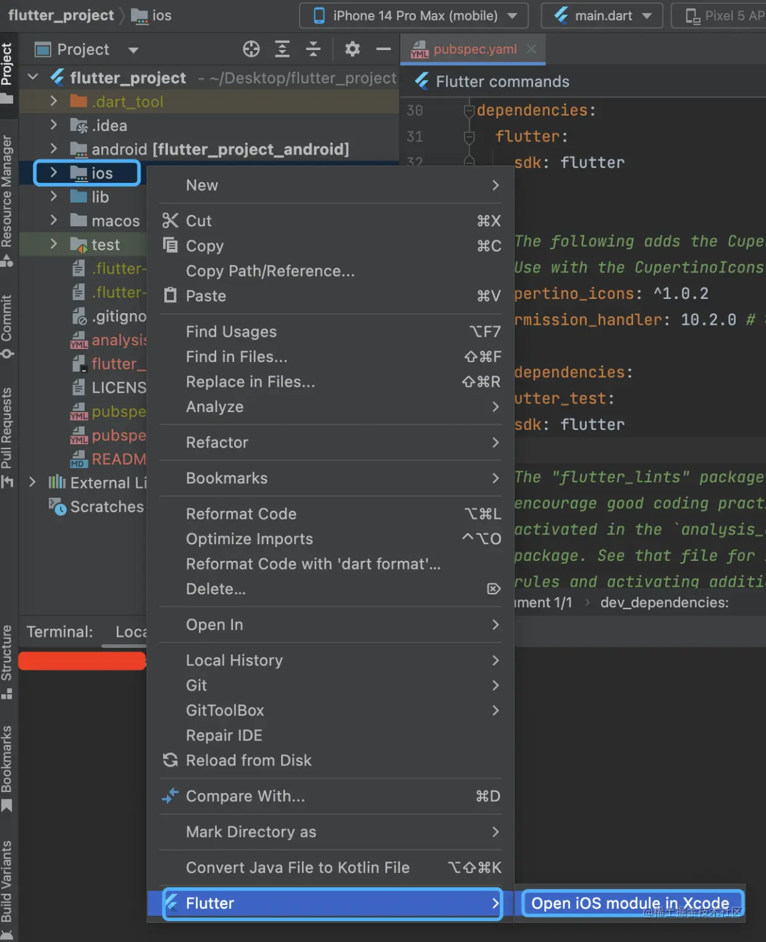Close the pubspec.yaml tab

coord(531,49)
